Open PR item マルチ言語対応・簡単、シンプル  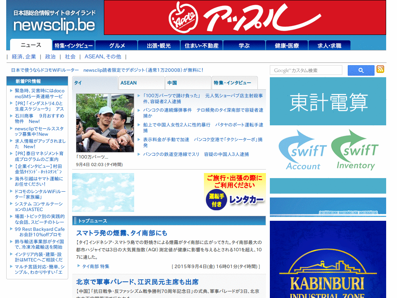tap(40, 269)
